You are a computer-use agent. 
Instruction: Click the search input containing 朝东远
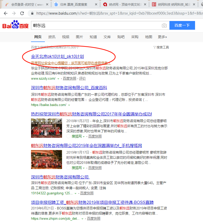point(95,26)
